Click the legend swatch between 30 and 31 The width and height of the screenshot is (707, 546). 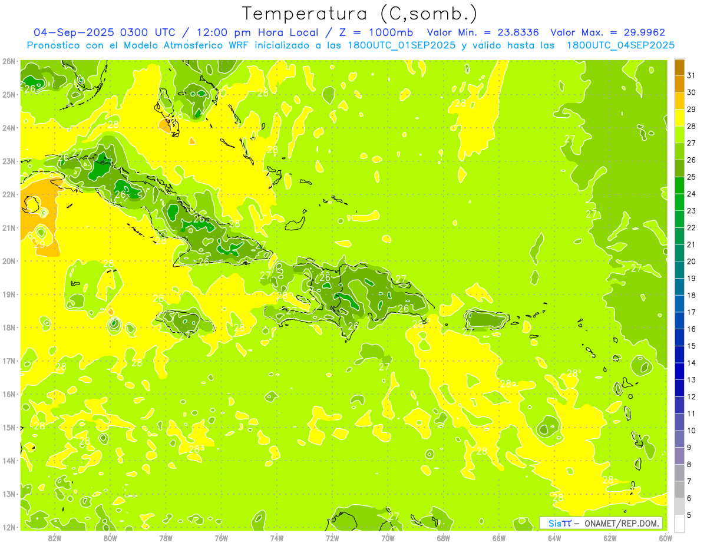(x=679, y=84)
